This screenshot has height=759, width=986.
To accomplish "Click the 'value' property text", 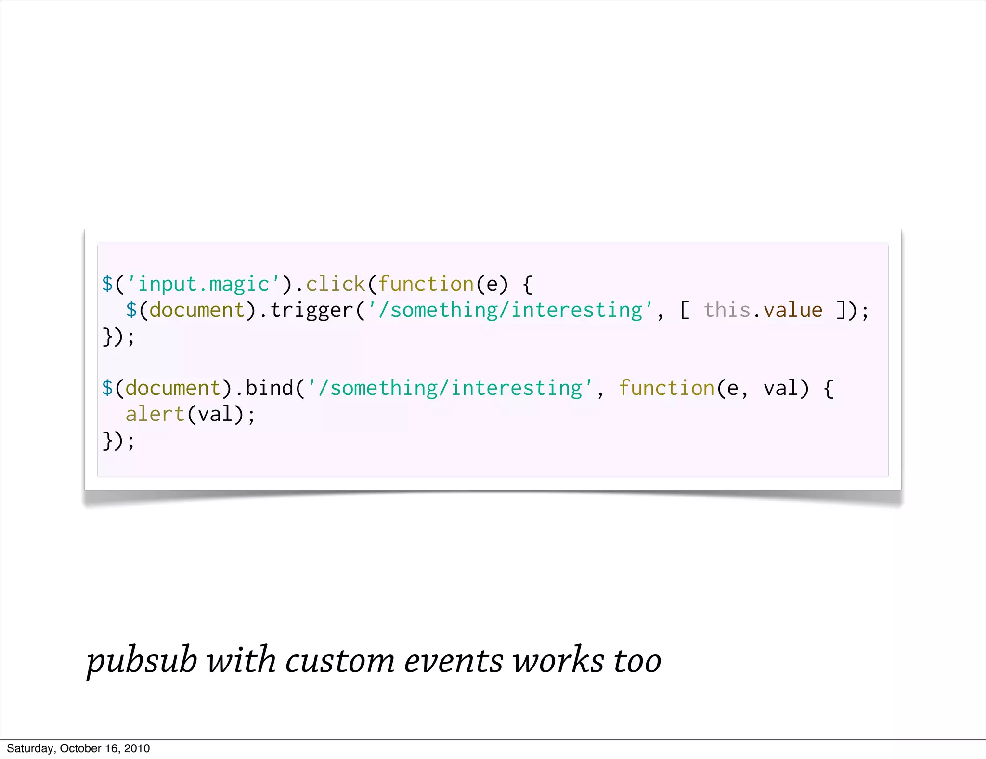I will coord(793,310).
